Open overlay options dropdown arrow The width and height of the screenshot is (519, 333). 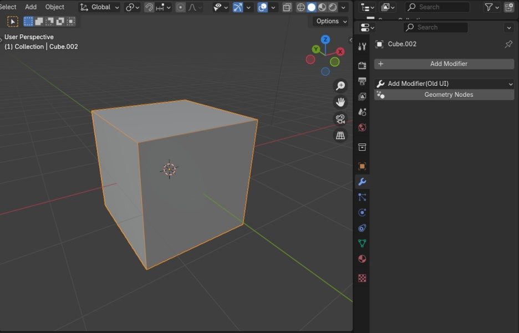pyautogui.click(x=273, y=7)
